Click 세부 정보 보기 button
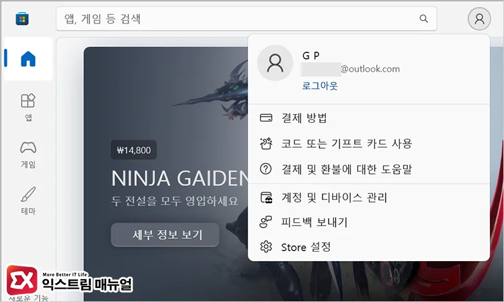The height and width of the screenshot is (302, 504). tap(165, 235)
